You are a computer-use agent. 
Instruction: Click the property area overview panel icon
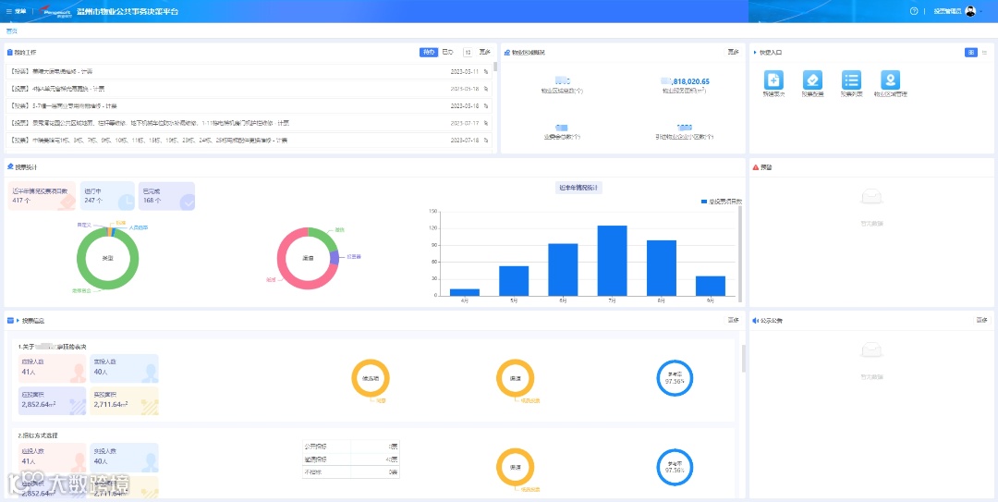[x=507, y=53]
